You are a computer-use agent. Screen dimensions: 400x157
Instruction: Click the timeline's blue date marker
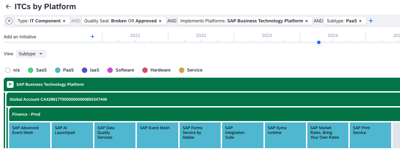coord(319,42)
